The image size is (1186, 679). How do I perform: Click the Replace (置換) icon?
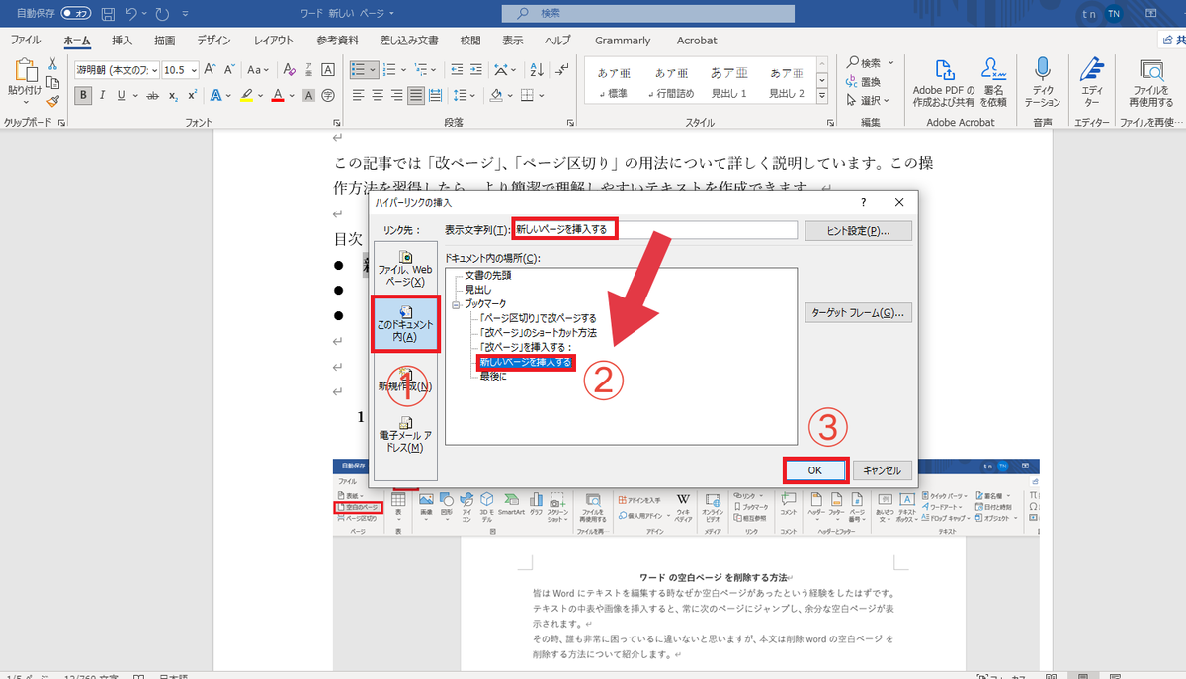[x=865, y=81]
